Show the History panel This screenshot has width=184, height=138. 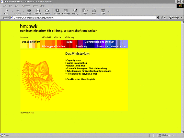click(75, 12)
